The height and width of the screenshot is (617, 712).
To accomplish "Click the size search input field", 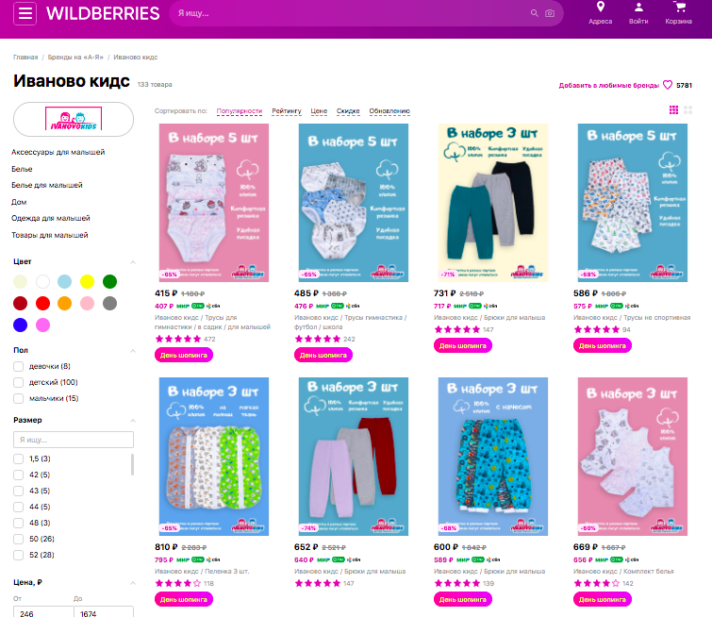I will click(74, 440).
